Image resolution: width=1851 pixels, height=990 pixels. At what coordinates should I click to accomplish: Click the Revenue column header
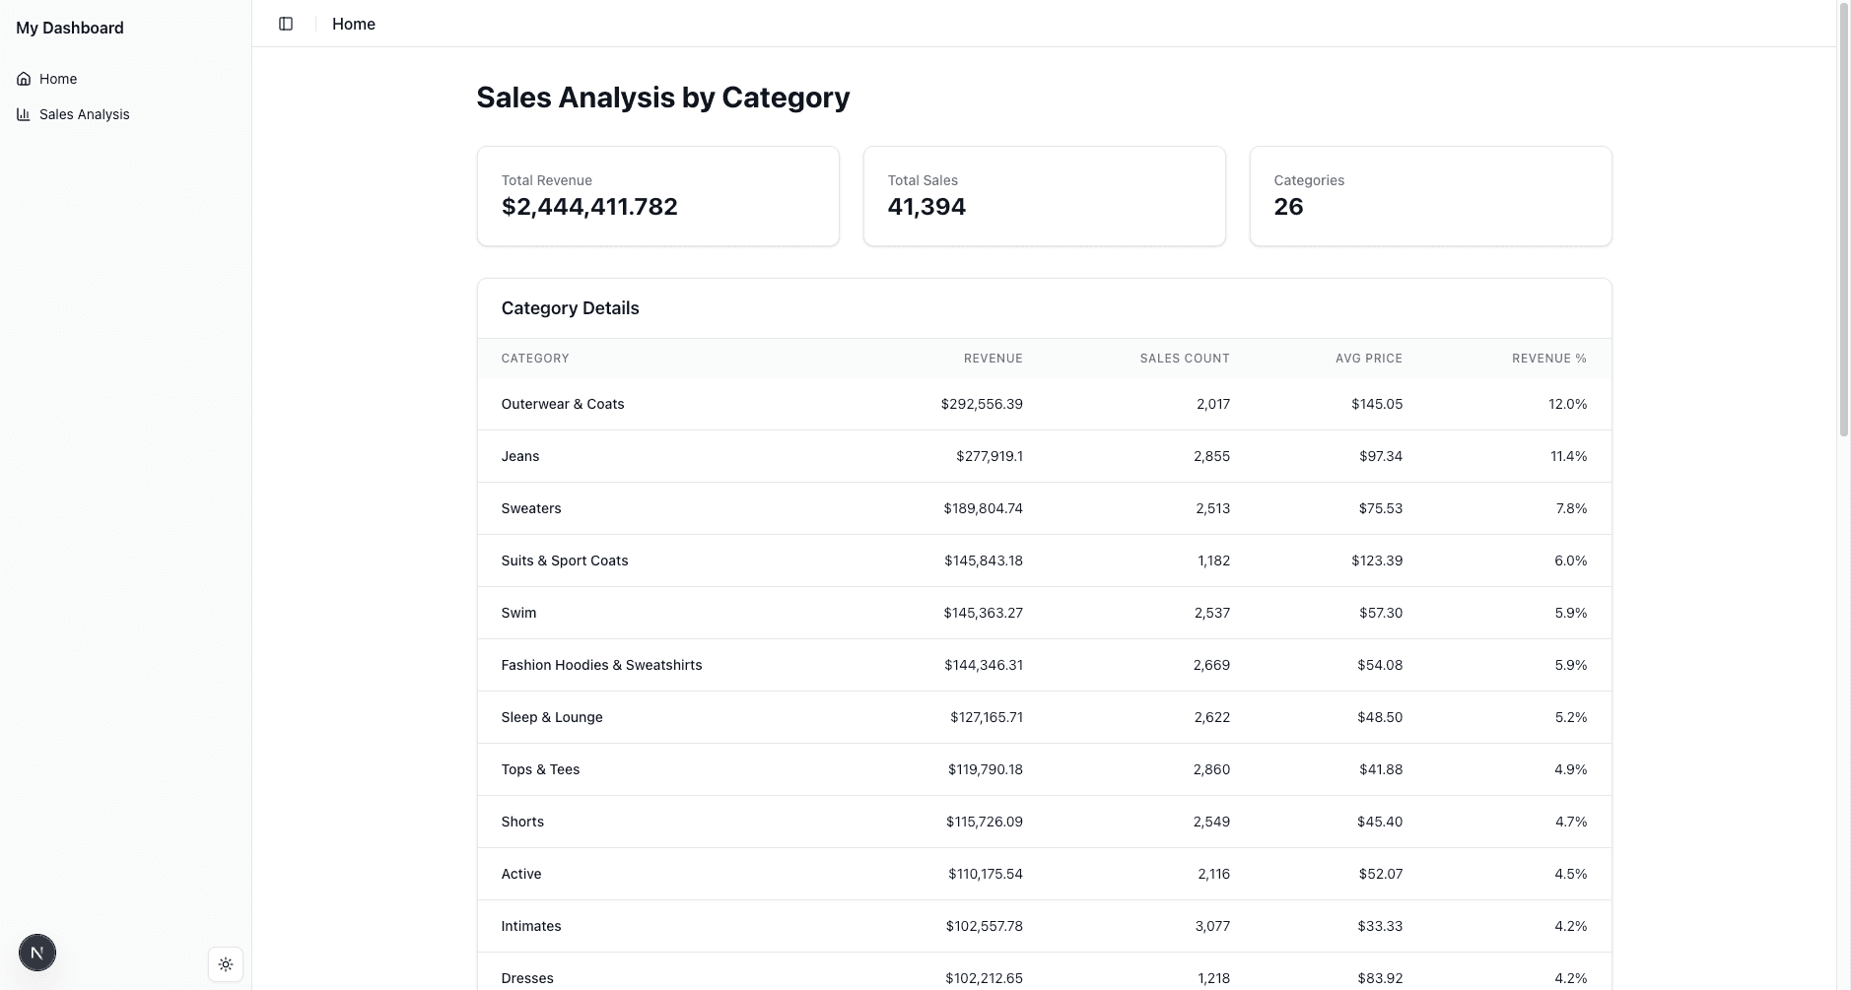tap(993, 359)
